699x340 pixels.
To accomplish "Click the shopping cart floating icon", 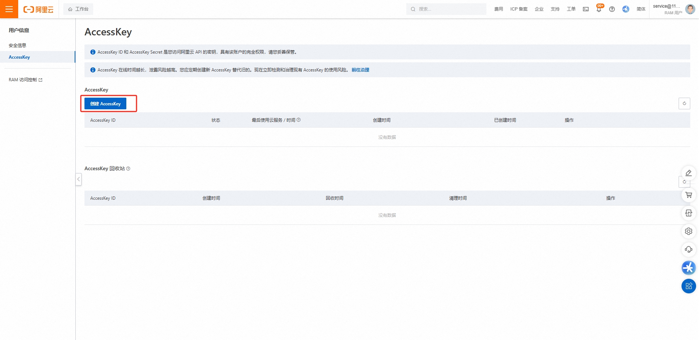I will coord(688,195).
